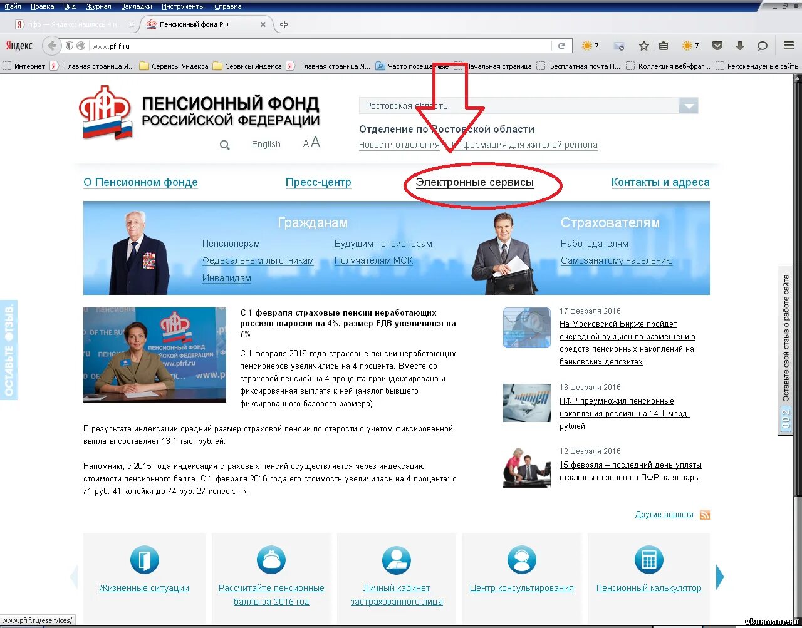Image resolution: width=802 pixels, height=628 pixels.
Task: Click the weather widget right of the bookmarks list icon
Action: pyautogui.click(x=690, y=46)
